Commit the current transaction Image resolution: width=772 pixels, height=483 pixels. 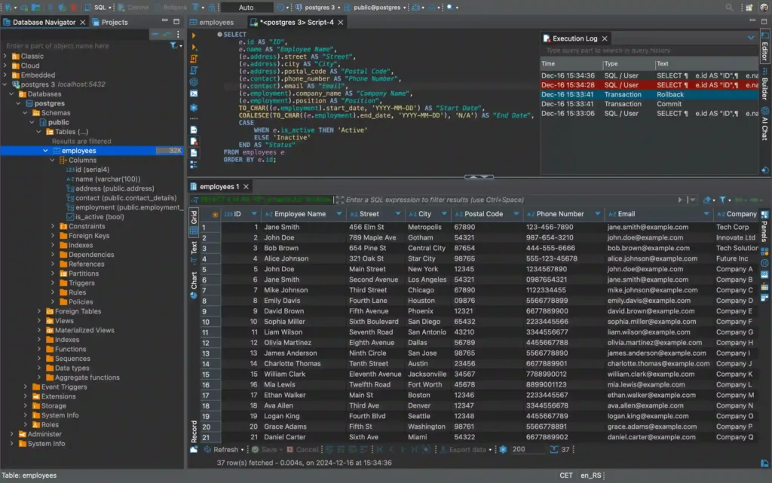click(133, 7)
